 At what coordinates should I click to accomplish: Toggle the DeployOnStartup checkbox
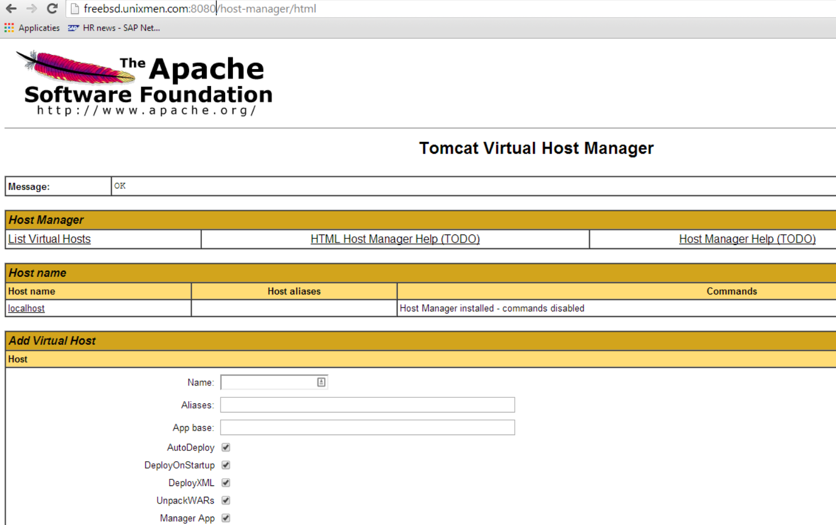point(226,465)
